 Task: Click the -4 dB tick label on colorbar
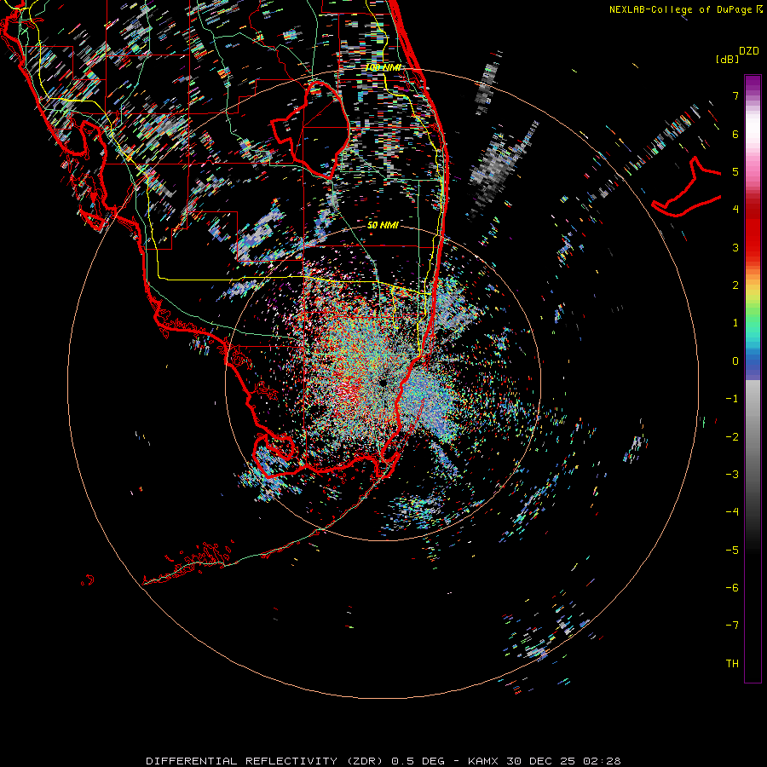(x=732, y=511)
